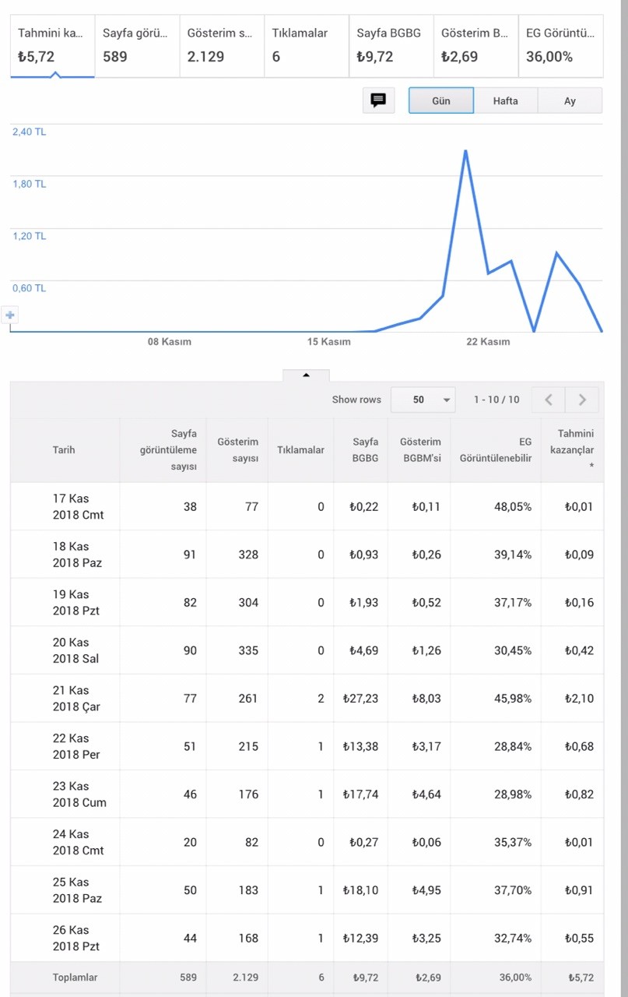Viewport: 628px width, 997px height.
Task: Click the ₺5,72 total earnings cell
Action: pyautogui.click(x=581, y=977)
